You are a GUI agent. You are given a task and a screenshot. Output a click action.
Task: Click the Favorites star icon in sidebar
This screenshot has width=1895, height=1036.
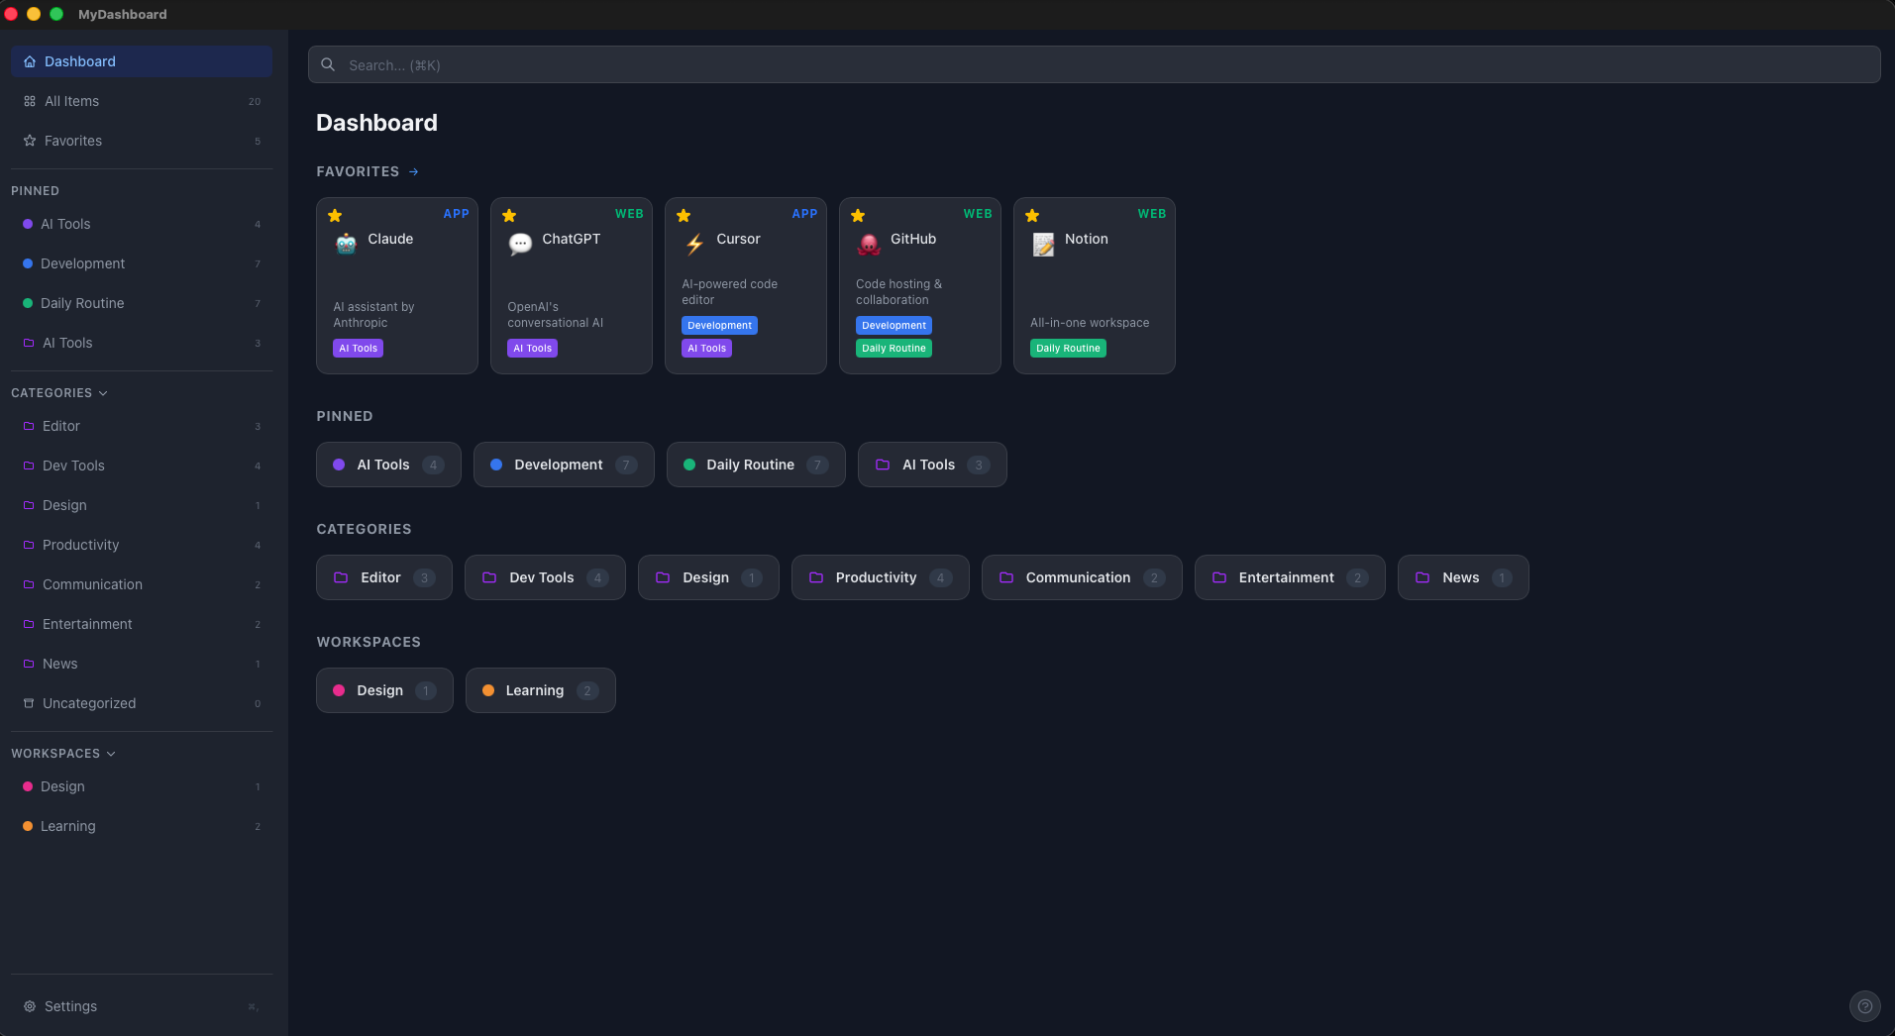[29, 141]
